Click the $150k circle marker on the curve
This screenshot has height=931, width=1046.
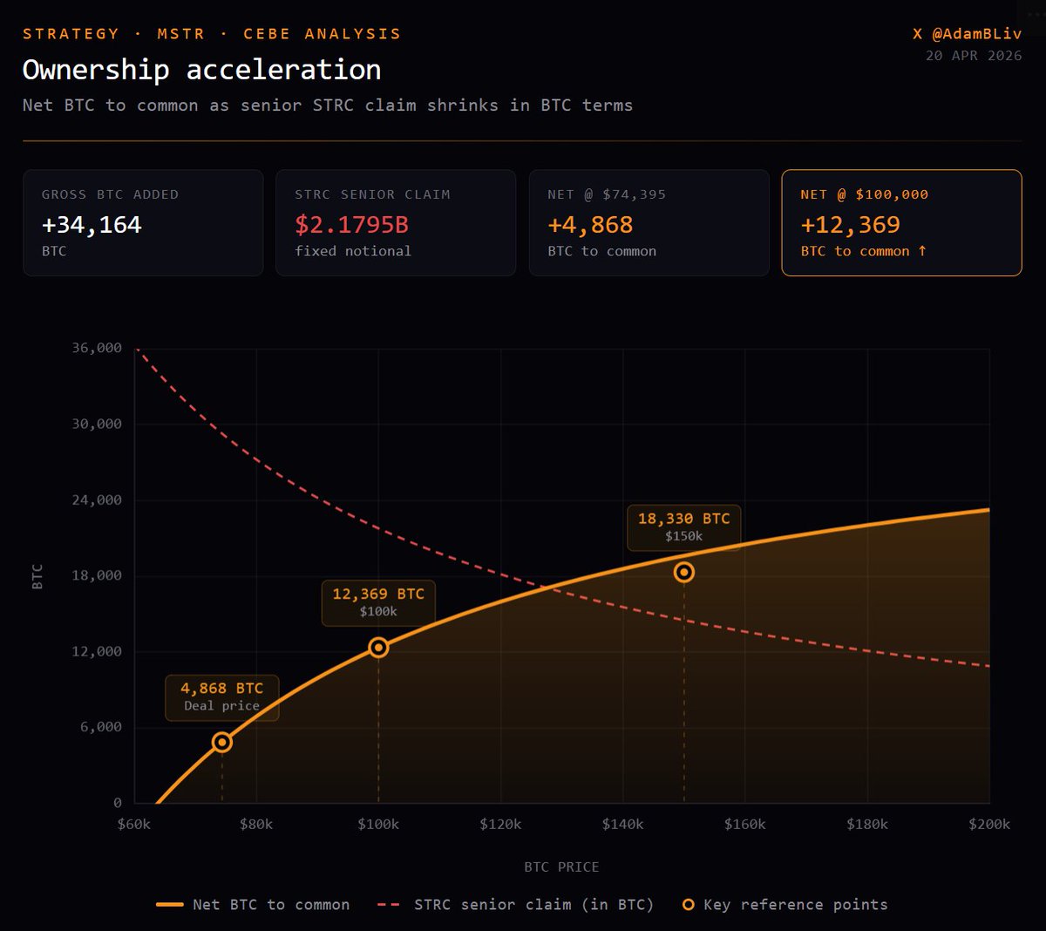point(684,572)
